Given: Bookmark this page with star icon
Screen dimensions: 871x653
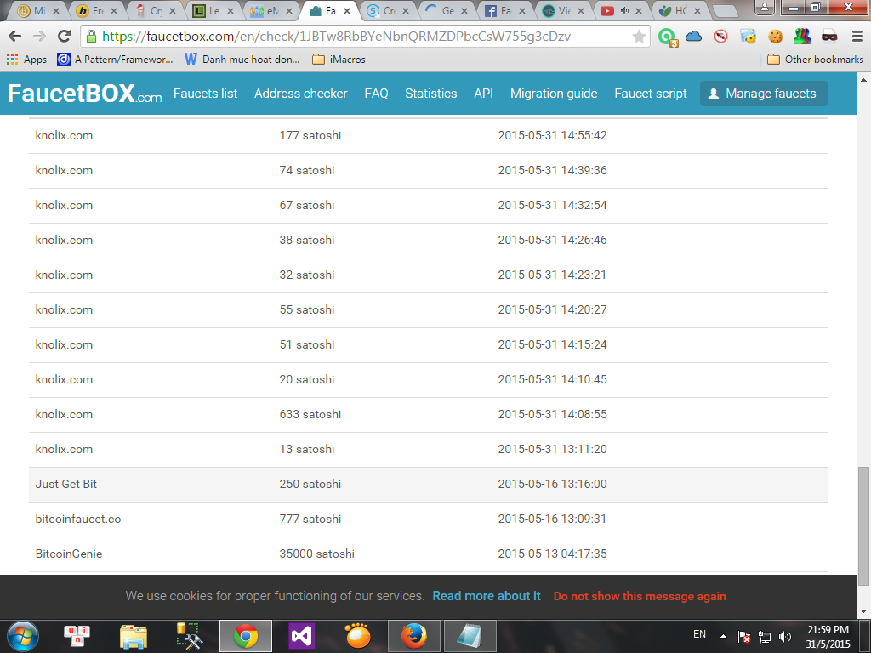Looking at the screenshot, I should 639,37.
